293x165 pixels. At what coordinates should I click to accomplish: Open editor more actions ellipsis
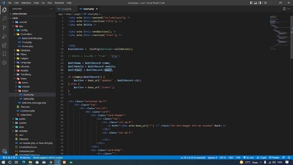pos(289,9)
